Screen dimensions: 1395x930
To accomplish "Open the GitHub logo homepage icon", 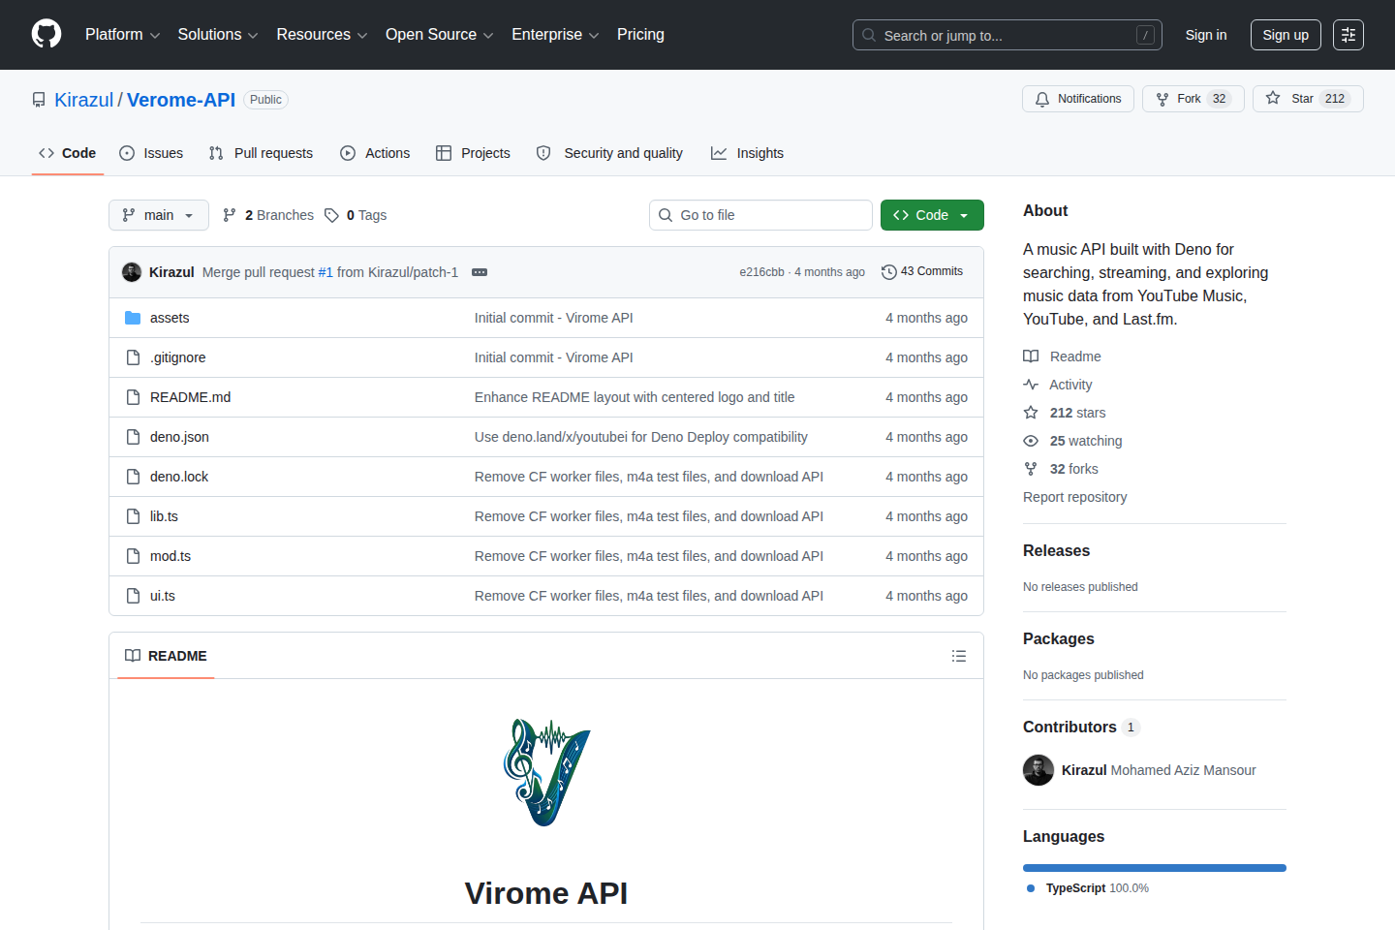I will point(46,34).
